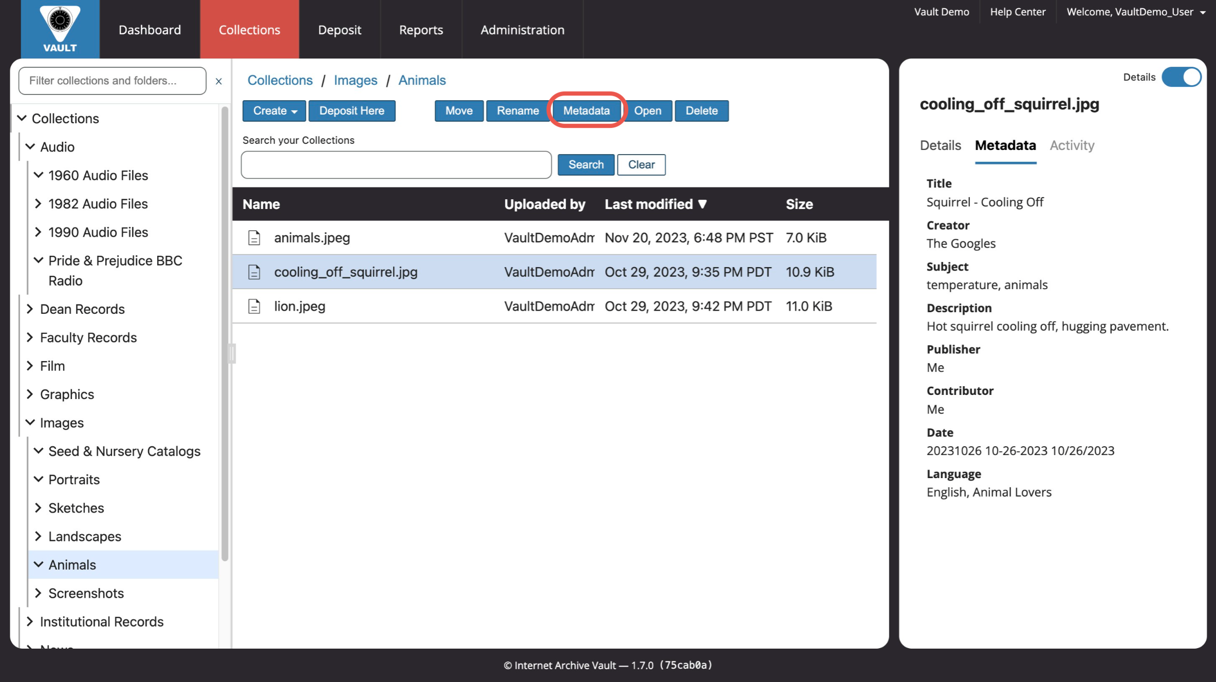
Task: Expand the Faculty Records chevron
Action: (x=30, y=337)
